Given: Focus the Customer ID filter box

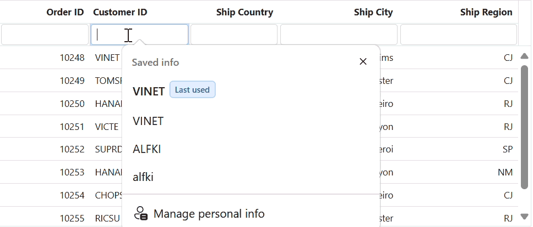Looking at the screenshot, I should (x=139, y=35).
